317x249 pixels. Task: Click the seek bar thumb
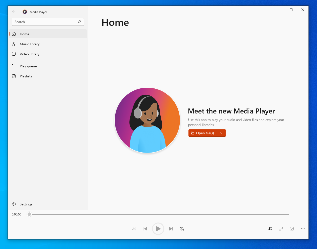click(29, 214)
